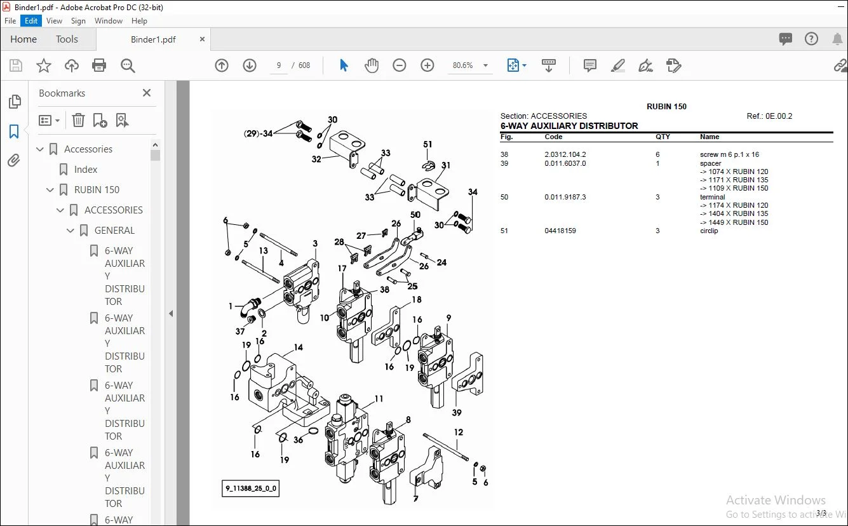The image size is (848, 526).
Task: Open the File menu
Action: (x=10, y=21)
